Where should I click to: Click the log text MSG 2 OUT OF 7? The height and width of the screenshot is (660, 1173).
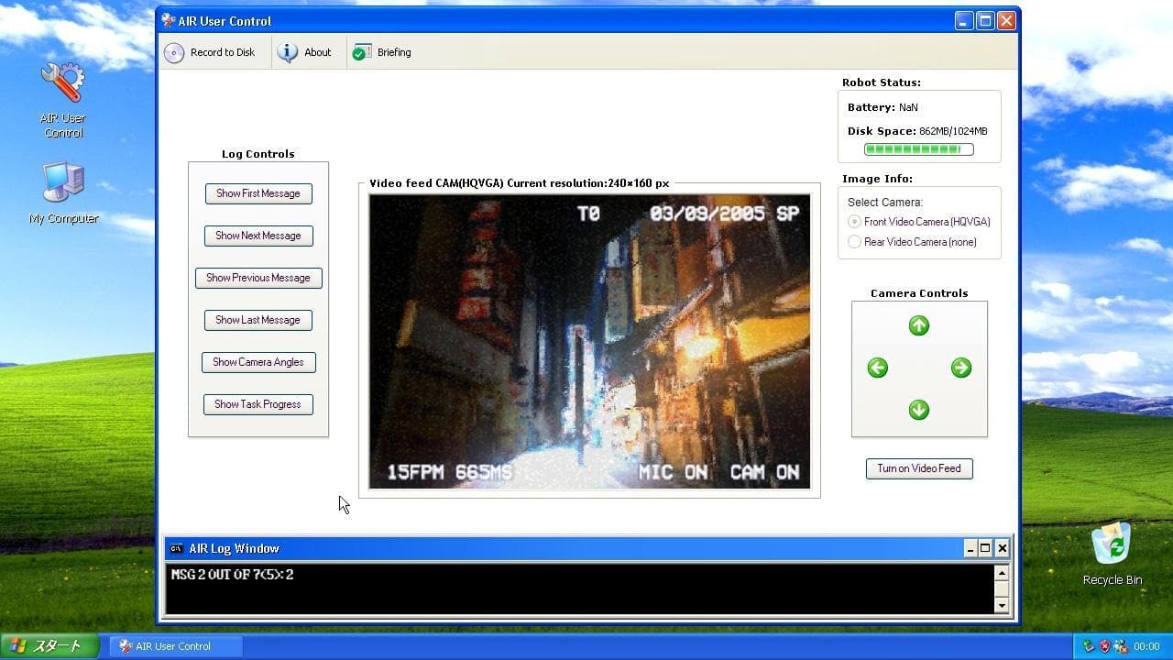(x=232, y=575)
